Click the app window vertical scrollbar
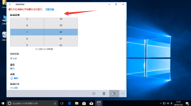The image size is (191, 106). tap(126, 55)
